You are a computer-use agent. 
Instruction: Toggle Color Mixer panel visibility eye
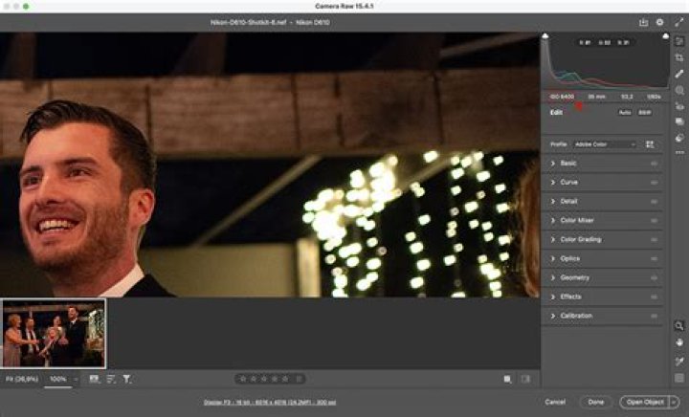655,221
